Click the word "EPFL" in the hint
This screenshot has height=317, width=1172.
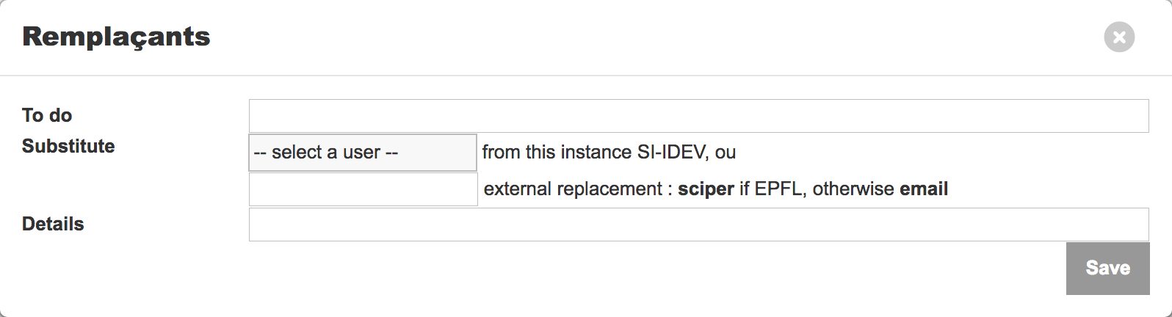(778, 189)
